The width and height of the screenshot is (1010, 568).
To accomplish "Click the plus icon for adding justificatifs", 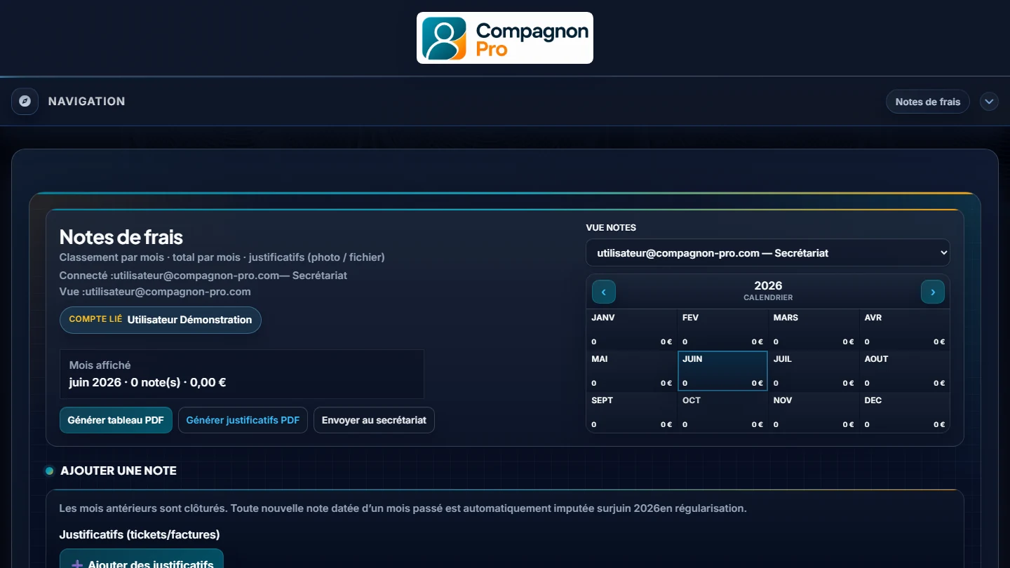I will point(77,564).
